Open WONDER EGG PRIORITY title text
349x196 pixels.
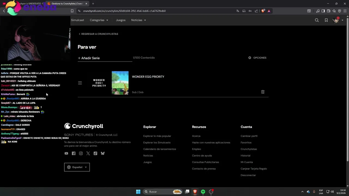click(148, 77)
